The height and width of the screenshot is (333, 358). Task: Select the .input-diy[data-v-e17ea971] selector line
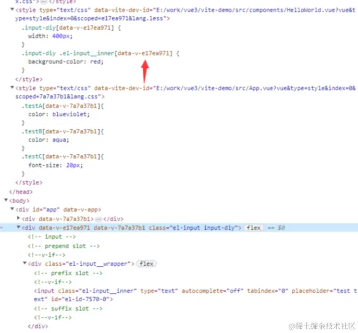click(x=71, y=28)
